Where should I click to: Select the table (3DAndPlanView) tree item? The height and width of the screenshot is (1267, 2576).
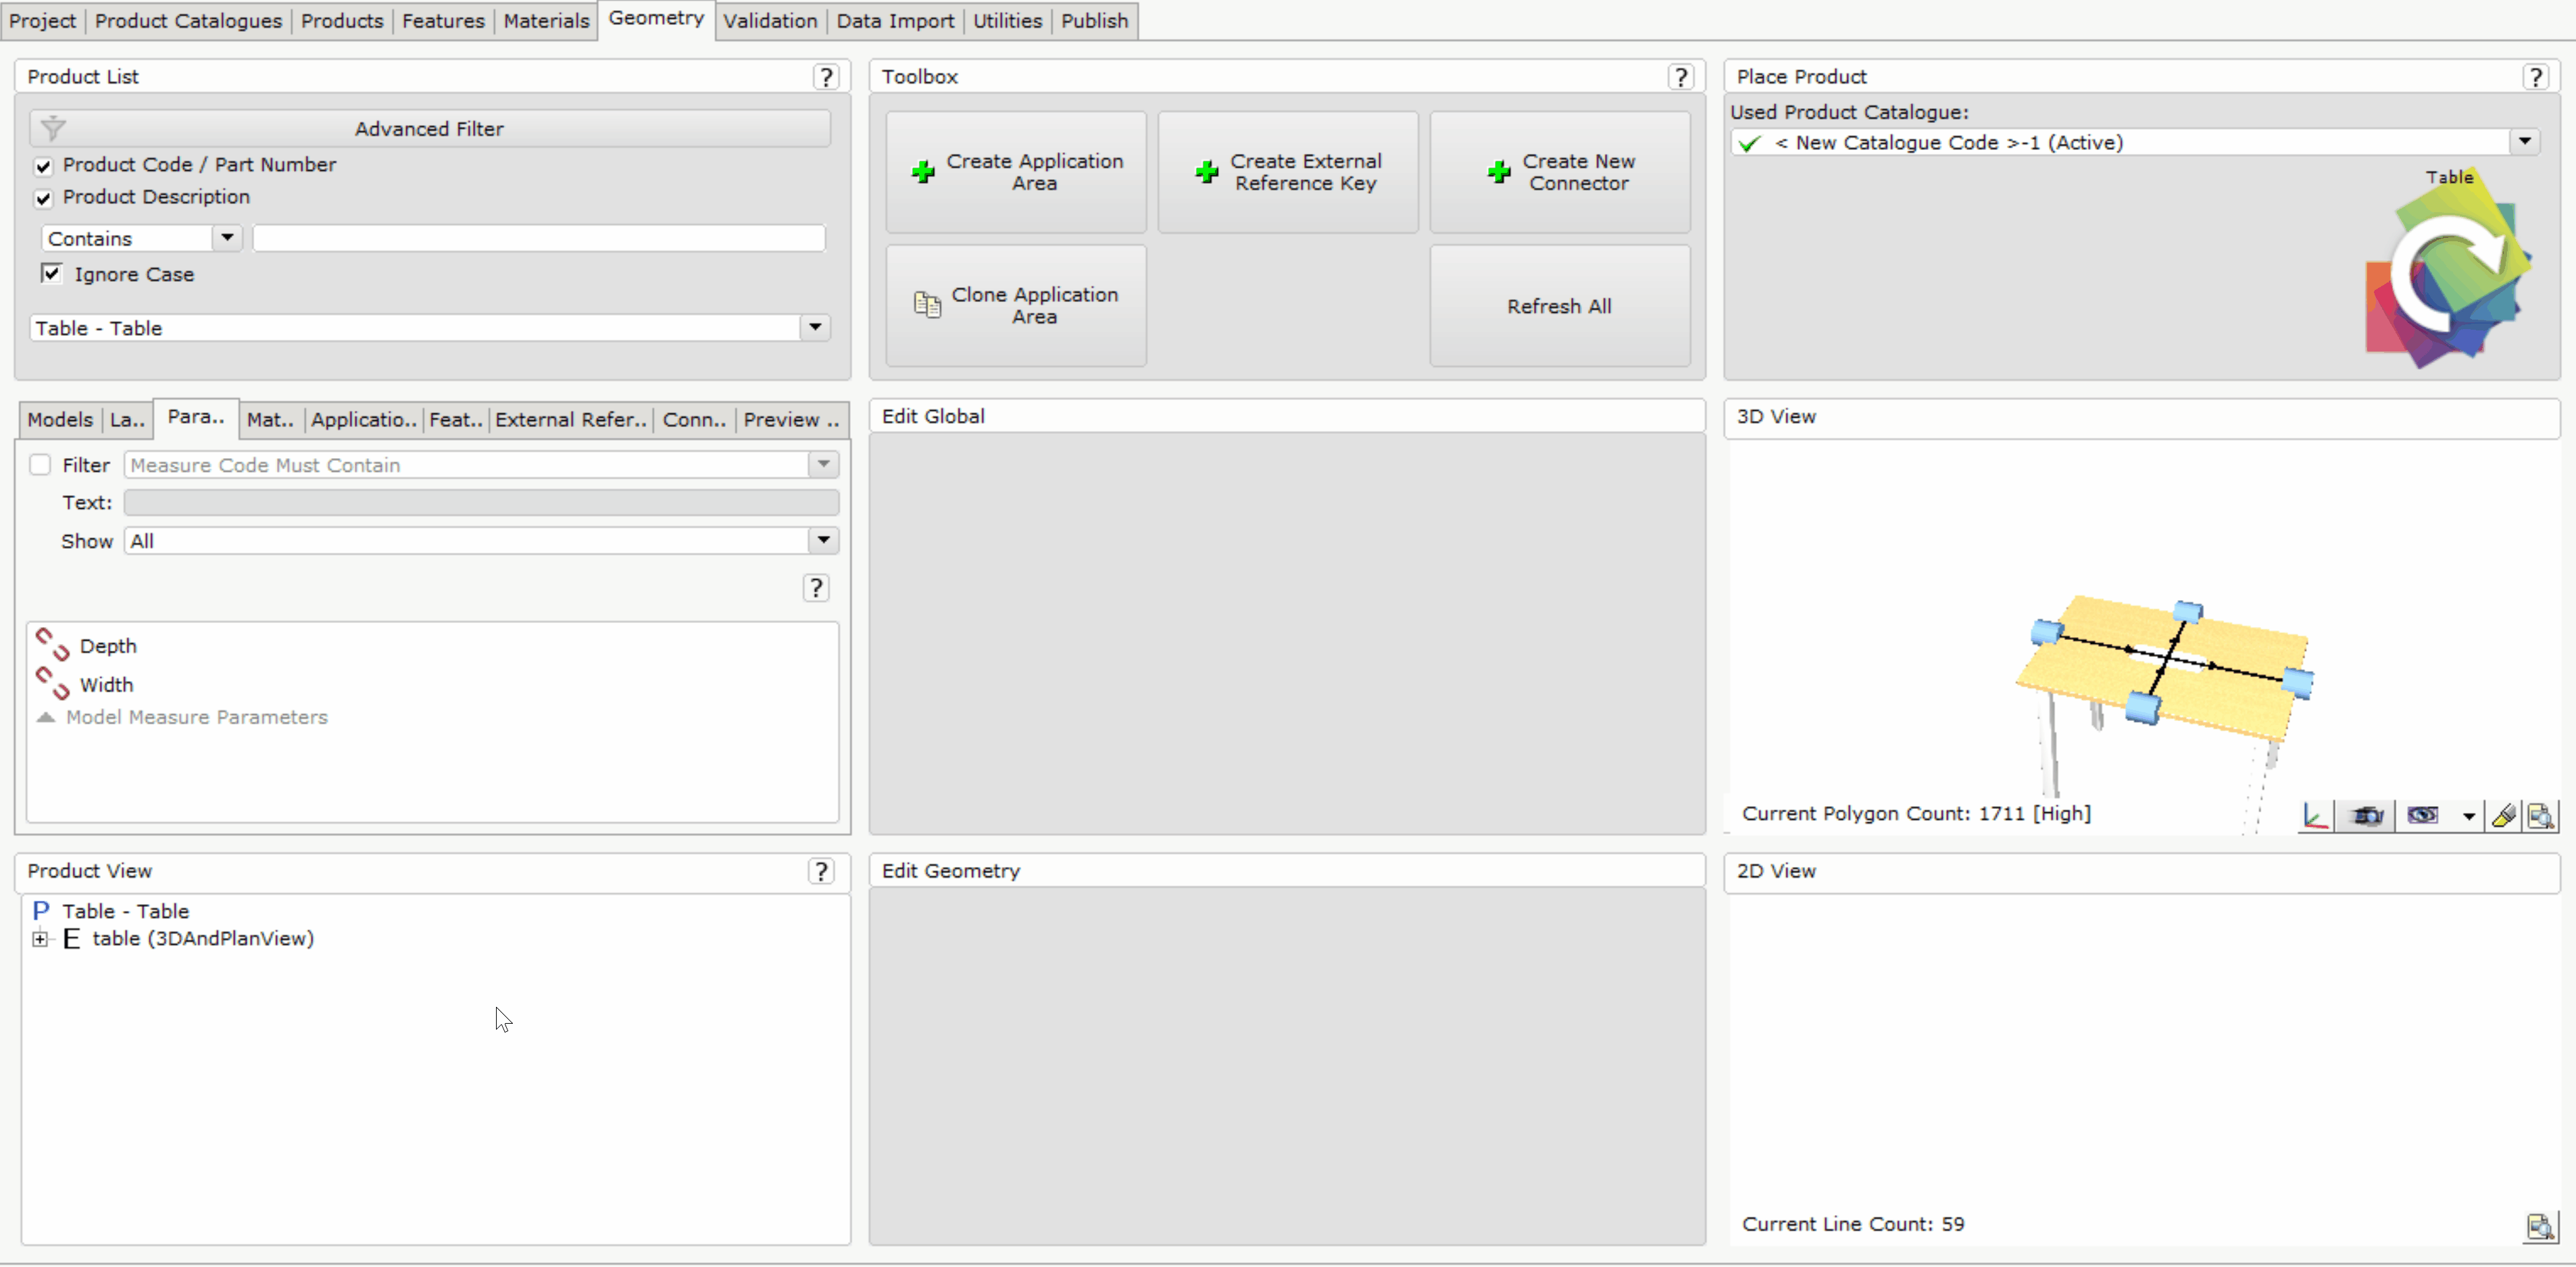pos(203,938)
